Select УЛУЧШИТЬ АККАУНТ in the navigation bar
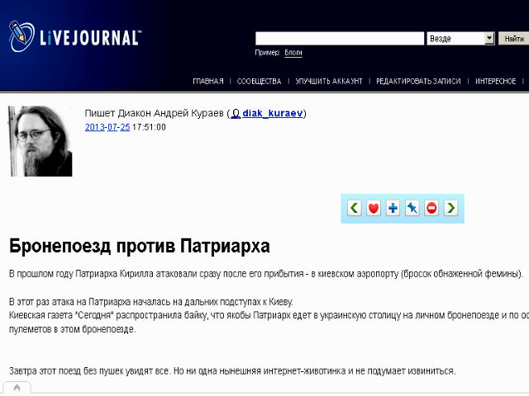Screen dimensions: 529x396 pos(329,82)
